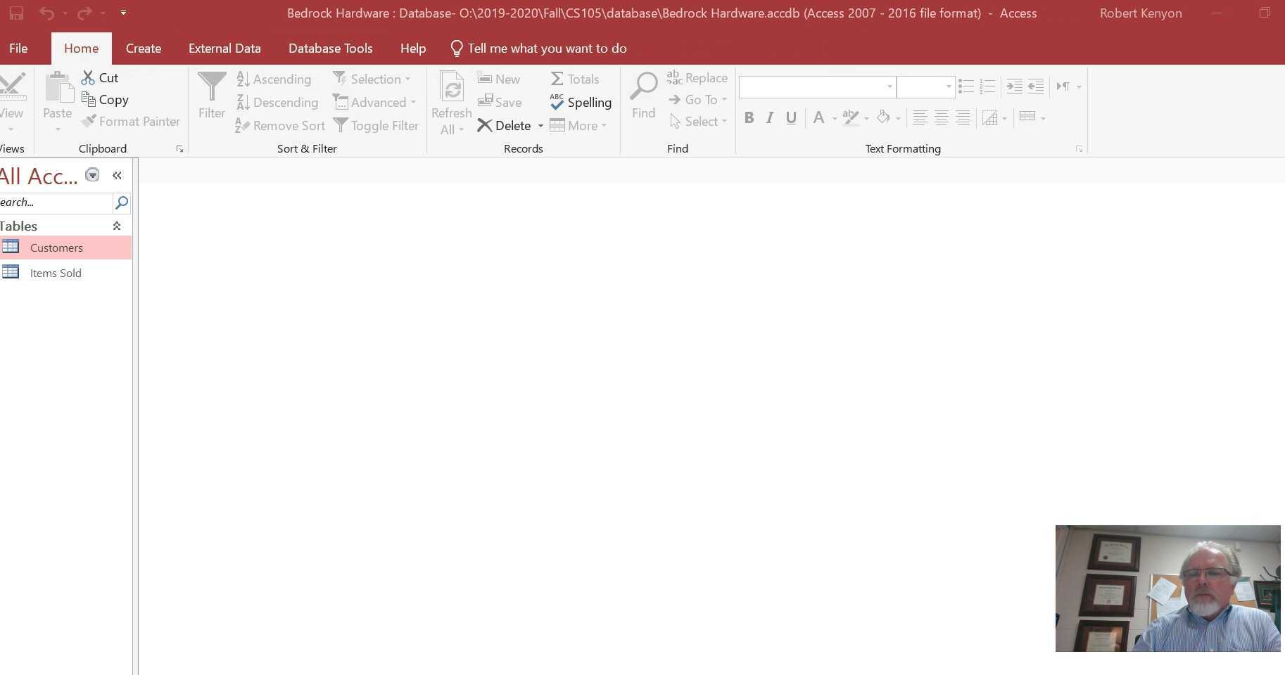Turn on Toggle Filter
Image resolution: width=1285 pixels, height=675 pixels.
tap(376, 125)
